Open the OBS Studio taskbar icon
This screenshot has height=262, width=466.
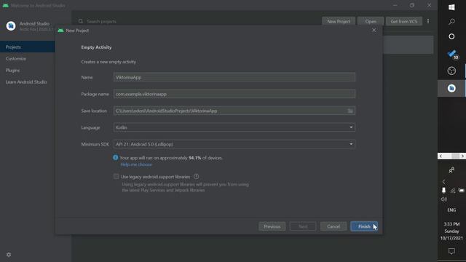[451, 71]
